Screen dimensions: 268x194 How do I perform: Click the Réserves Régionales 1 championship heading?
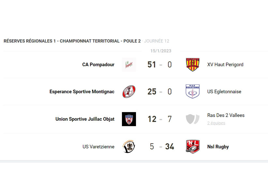point(72,41)
